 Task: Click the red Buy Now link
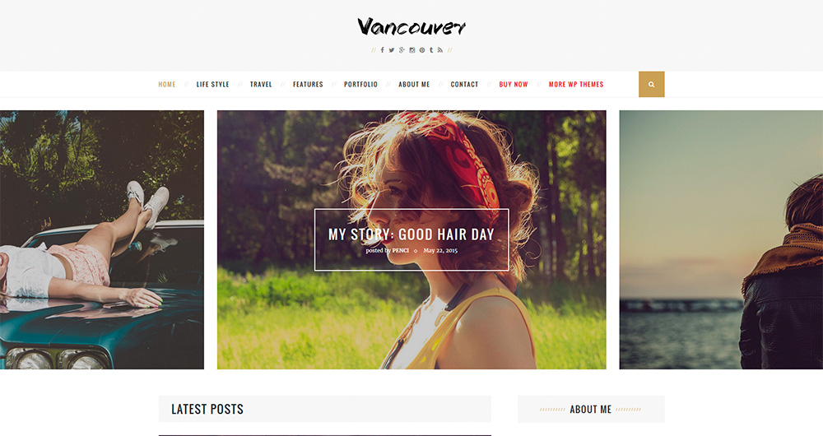(514, 85)
